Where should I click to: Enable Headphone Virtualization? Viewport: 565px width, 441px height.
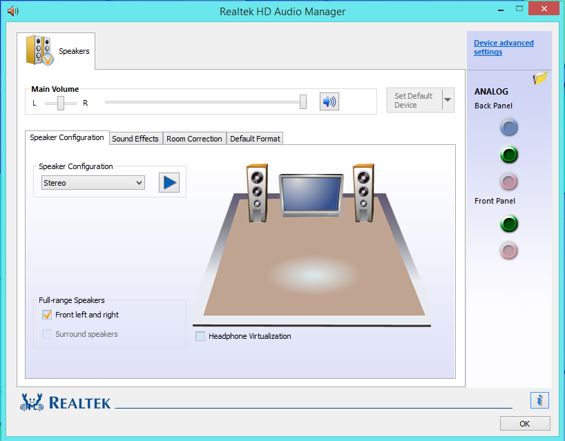[200, 336]
